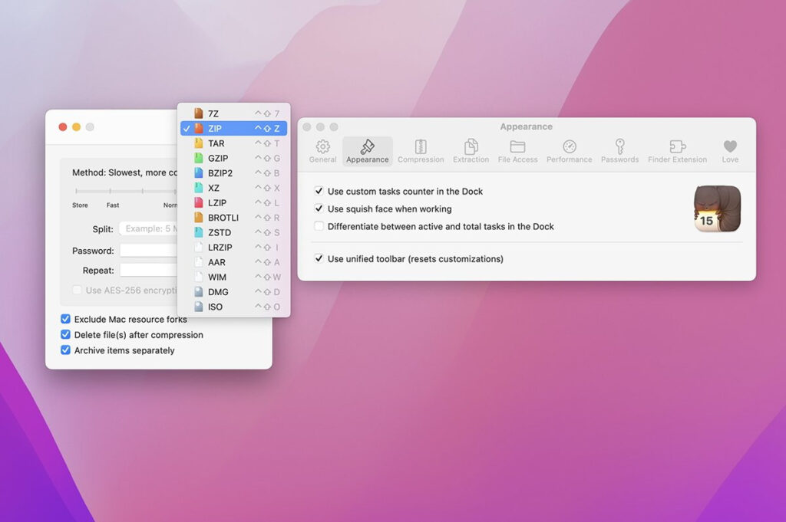Select the Passwords key icon
Screen dimensions: 786x522
coord(619,147)
